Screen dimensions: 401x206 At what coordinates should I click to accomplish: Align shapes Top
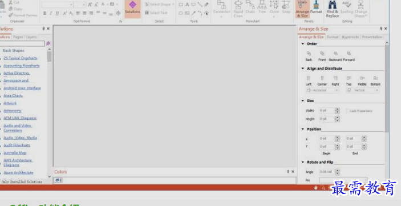tap(349, 80)
